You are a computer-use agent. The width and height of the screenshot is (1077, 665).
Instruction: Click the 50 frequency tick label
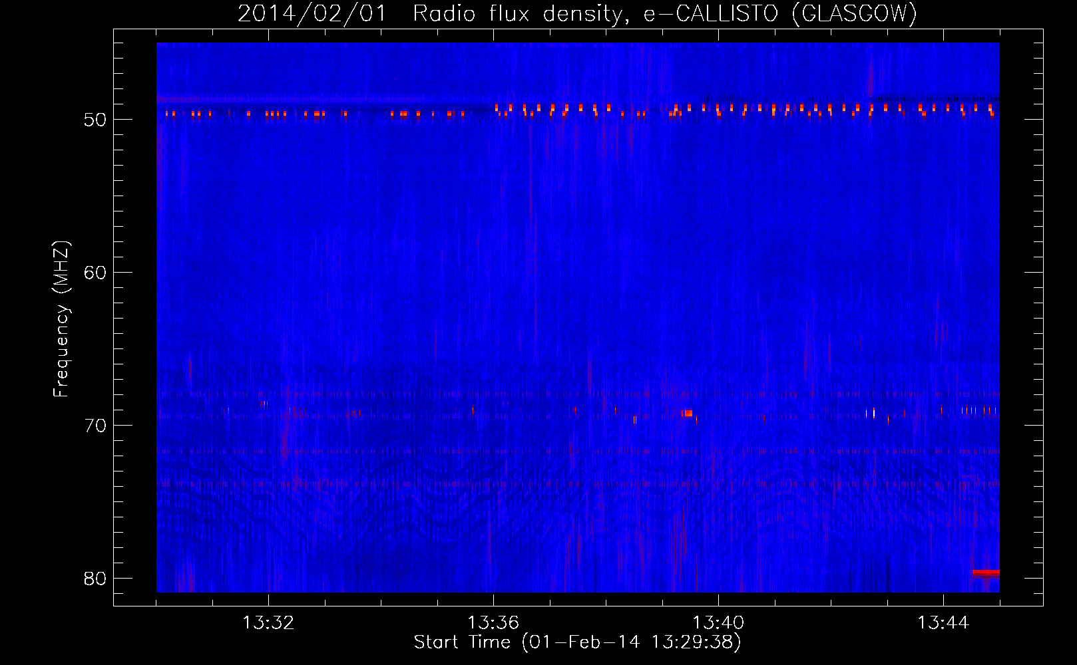(95, 120)
